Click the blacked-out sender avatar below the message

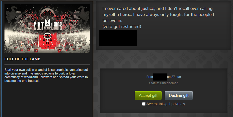(118, 38)
